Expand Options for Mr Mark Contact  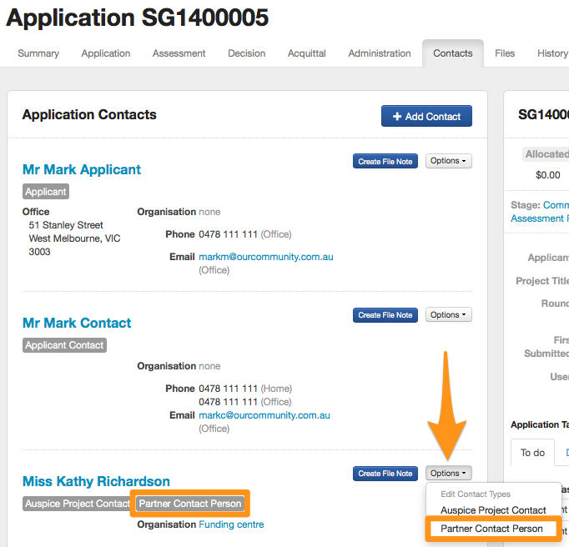pos(448,315)
